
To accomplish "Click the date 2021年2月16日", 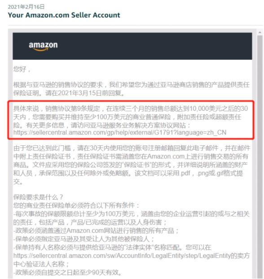I will point(26,7).
